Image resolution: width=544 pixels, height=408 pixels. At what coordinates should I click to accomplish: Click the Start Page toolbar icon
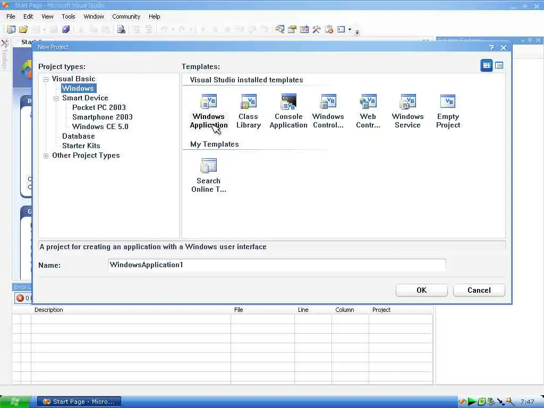[x=329, y=30]
